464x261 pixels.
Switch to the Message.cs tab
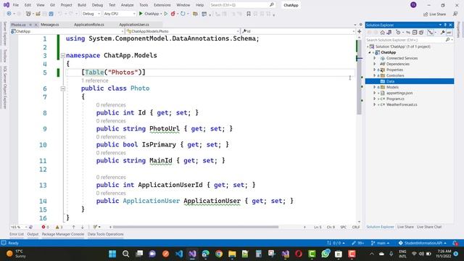tap(50, 25)
